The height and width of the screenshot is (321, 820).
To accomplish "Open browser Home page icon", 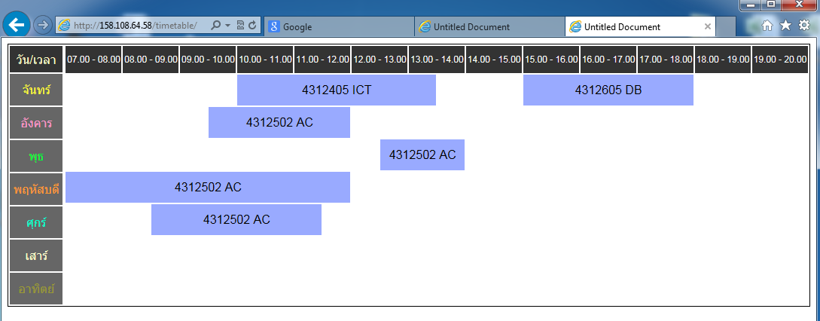I will pos(767,25).
